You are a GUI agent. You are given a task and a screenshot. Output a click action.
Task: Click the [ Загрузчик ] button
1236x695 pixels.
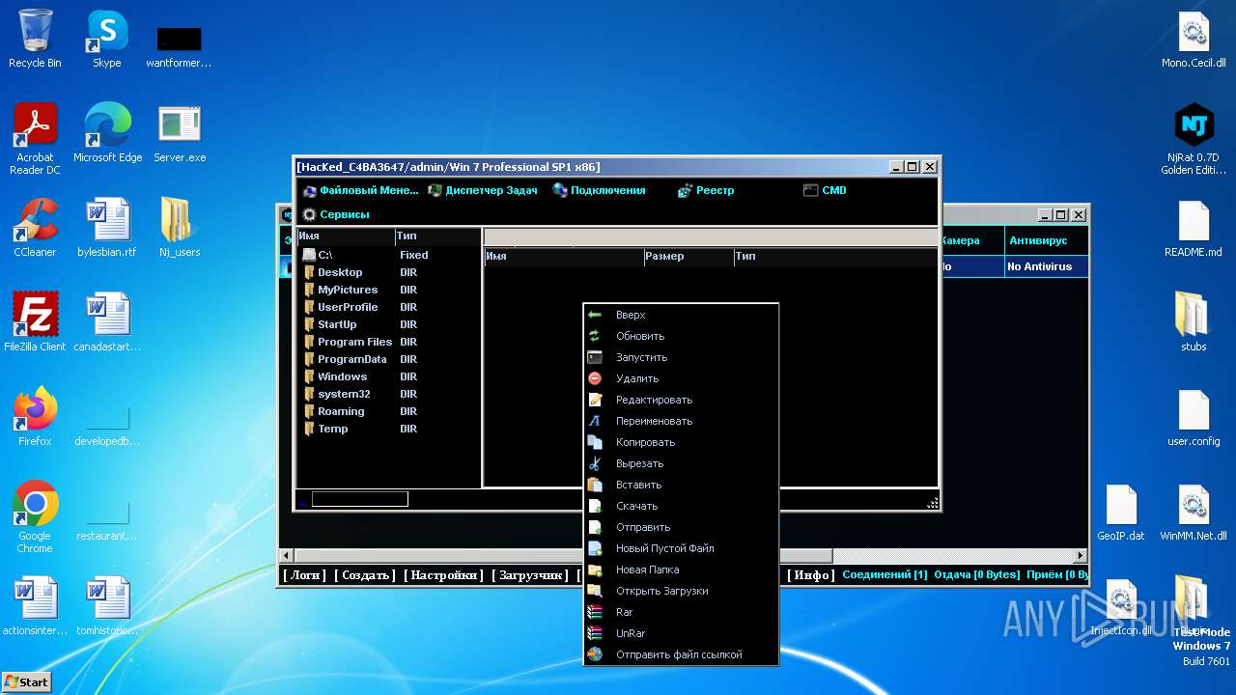pyautogui.click(x=529, y=574)
